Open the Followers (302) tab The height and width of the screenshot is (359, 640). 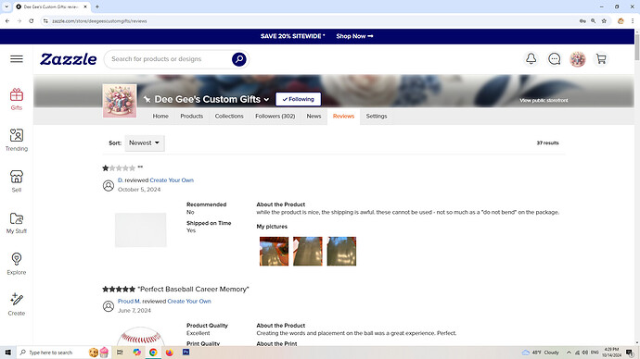point(275,116)
